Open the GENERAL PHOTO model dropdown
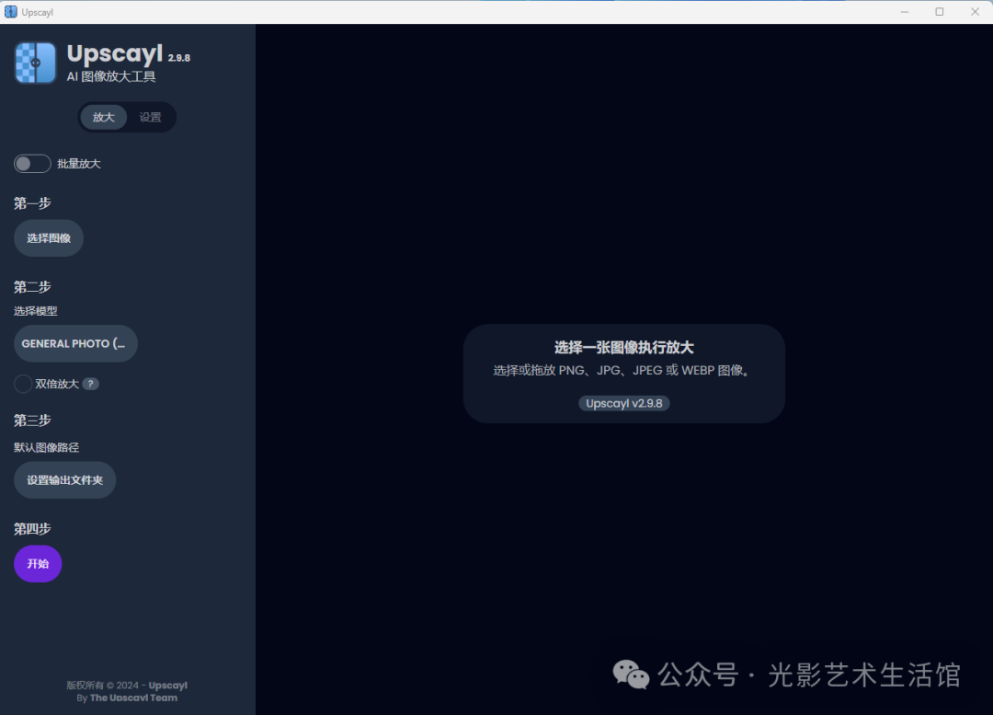This screenshot has height=715, width=993. [x=75, y=343]
